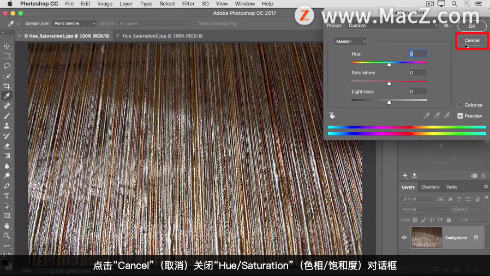Open the Opacity dropdown arrow

485,209
